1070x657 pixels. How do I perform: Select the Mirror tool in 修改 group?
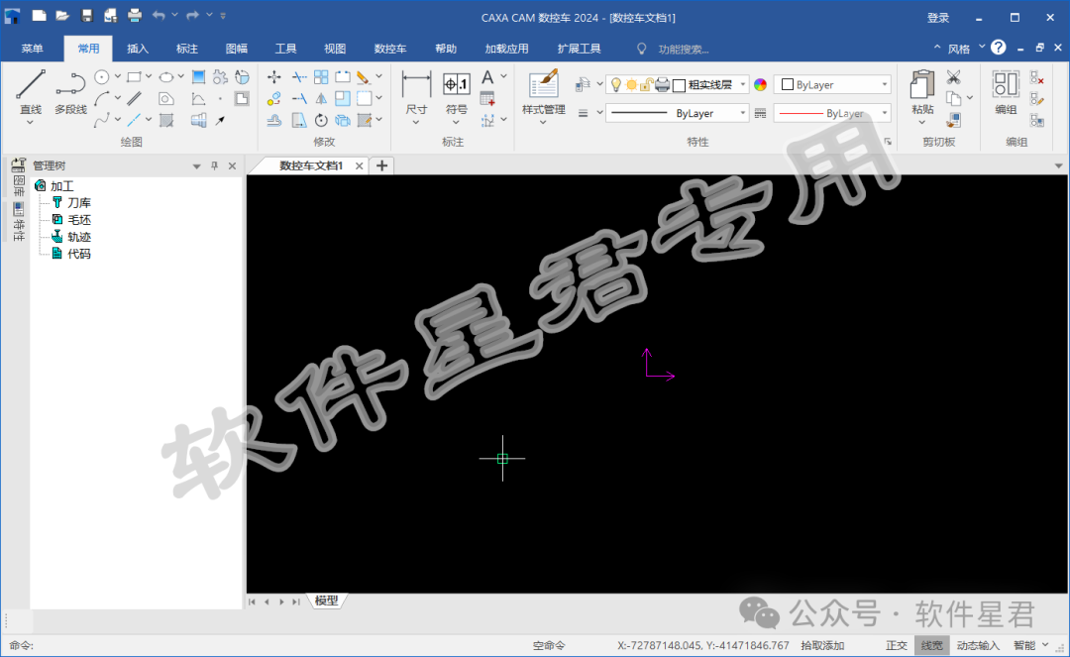tap(321, 99)
